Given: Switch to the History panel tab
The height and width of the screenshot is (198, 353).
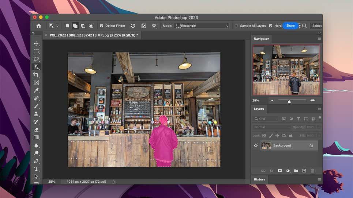Looking at the screenshot, I should click(x=259, y=179).
